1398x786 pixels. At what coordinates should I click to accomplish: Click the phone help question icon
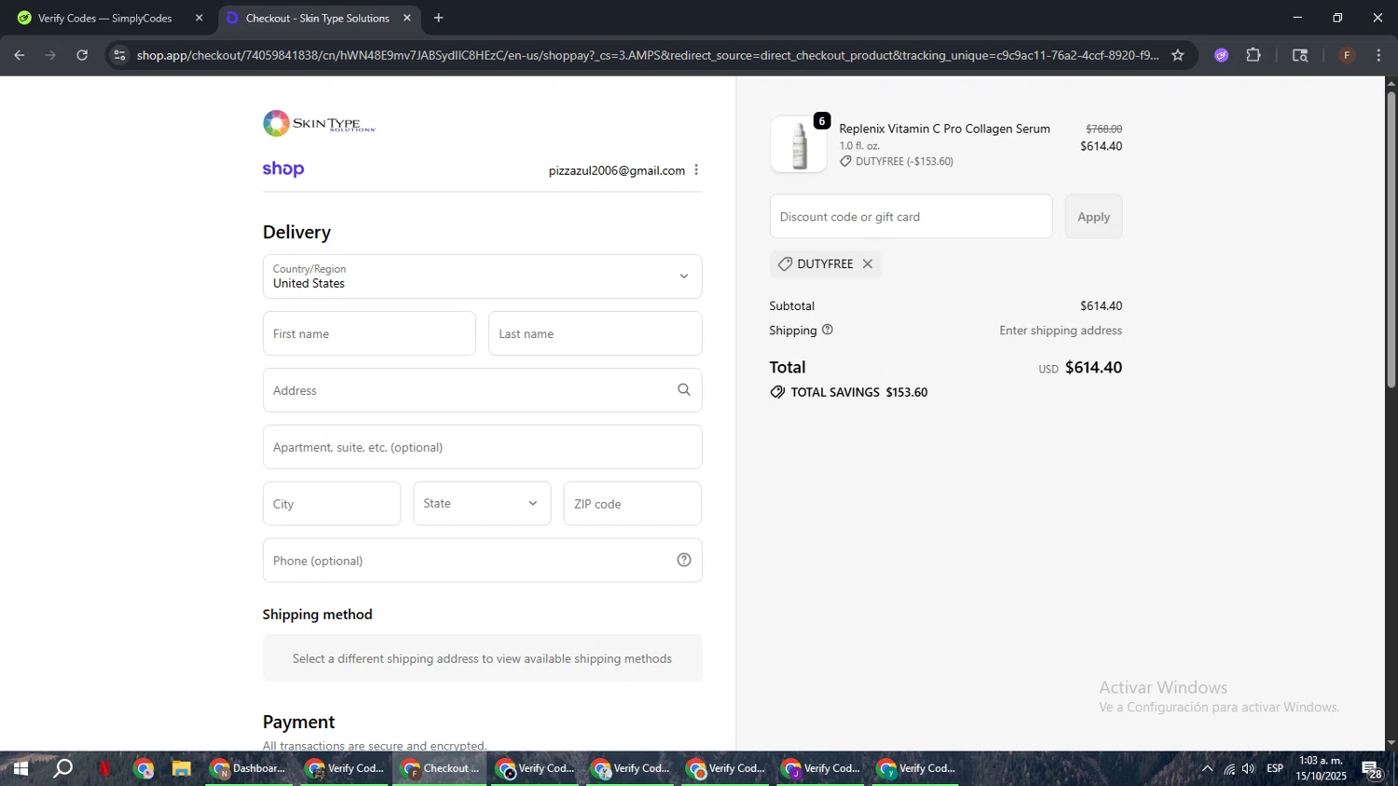coord(684,560)
